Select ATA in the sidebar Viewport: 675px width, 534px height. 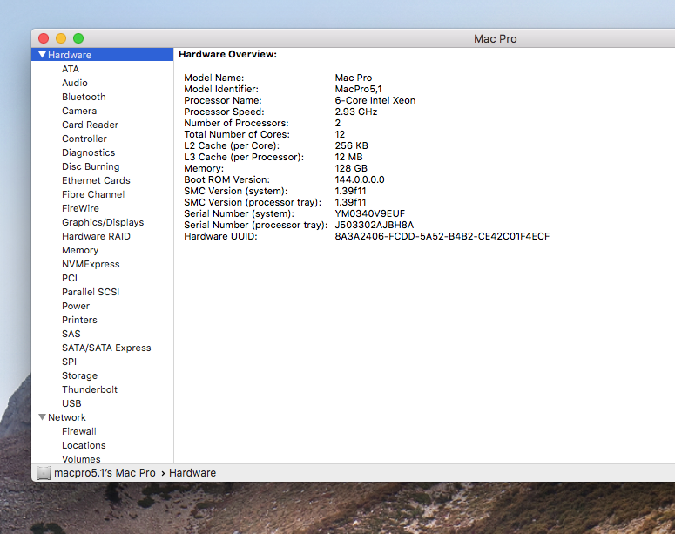click(71, 69)
